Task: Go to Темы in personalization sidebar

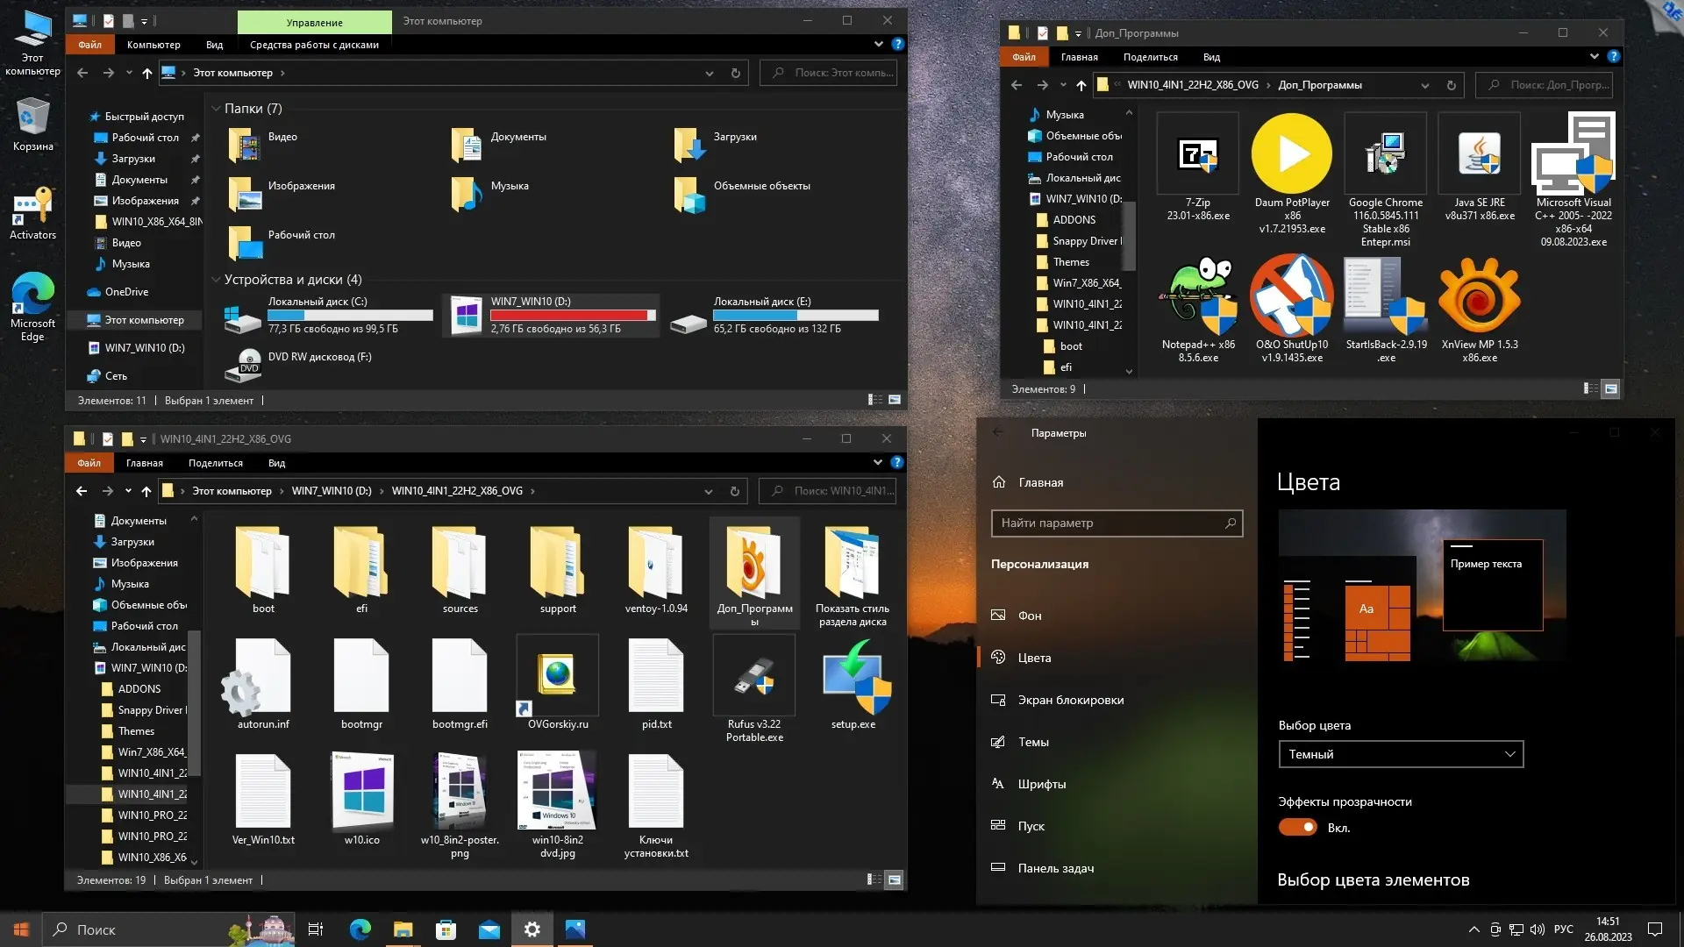Action: pyautogui.click(x=1032, y=742)
